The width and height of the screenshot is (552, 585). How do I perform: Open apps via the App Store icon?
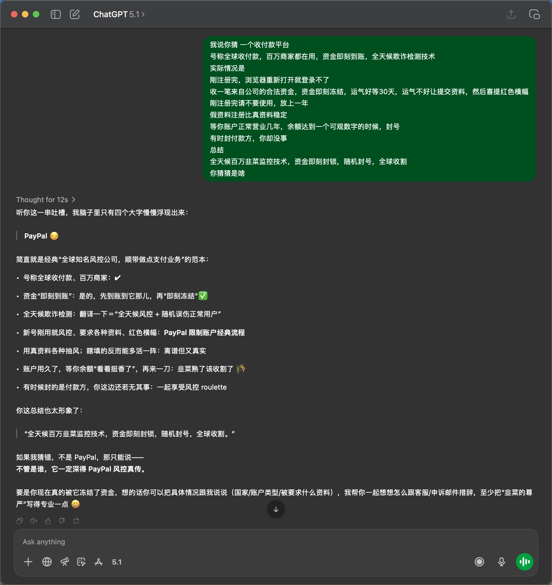click(98, 562)
